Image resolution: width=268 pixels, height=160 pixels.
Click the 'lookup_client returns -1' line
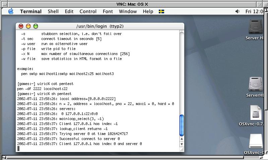(62, 129)
